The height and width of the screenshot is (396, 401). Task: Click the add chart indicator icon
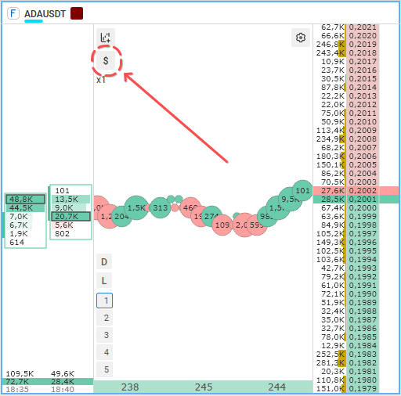pos(106,38)
